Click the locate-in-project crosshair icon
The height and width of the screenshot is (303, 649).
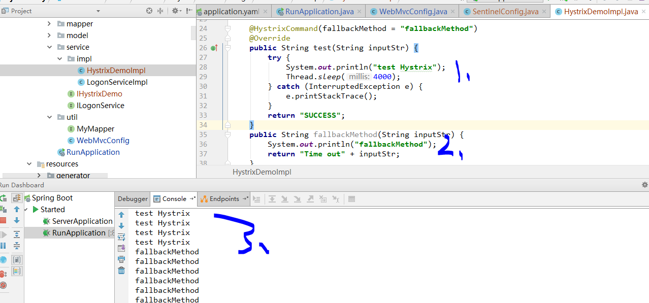(149, 11)
